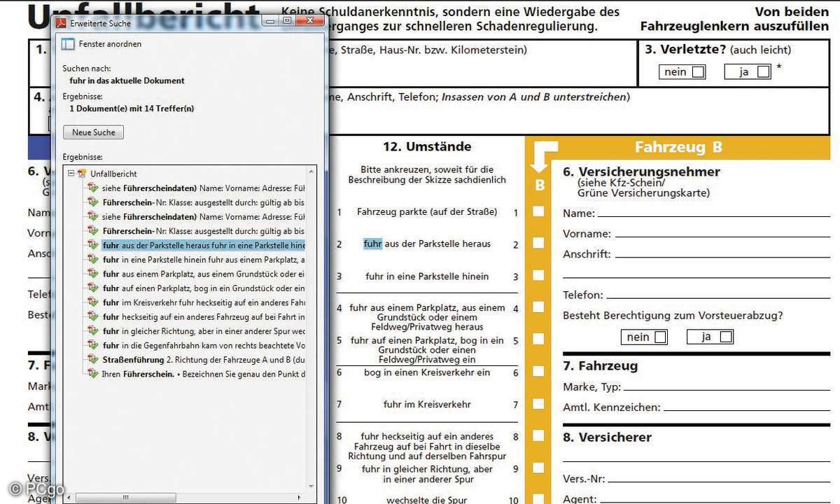Check 'nein' for Vorsteuerabzug in Fahrzeug B
Image resolution: width=840 pixels, height=504 pixels.
coord(660,337)
